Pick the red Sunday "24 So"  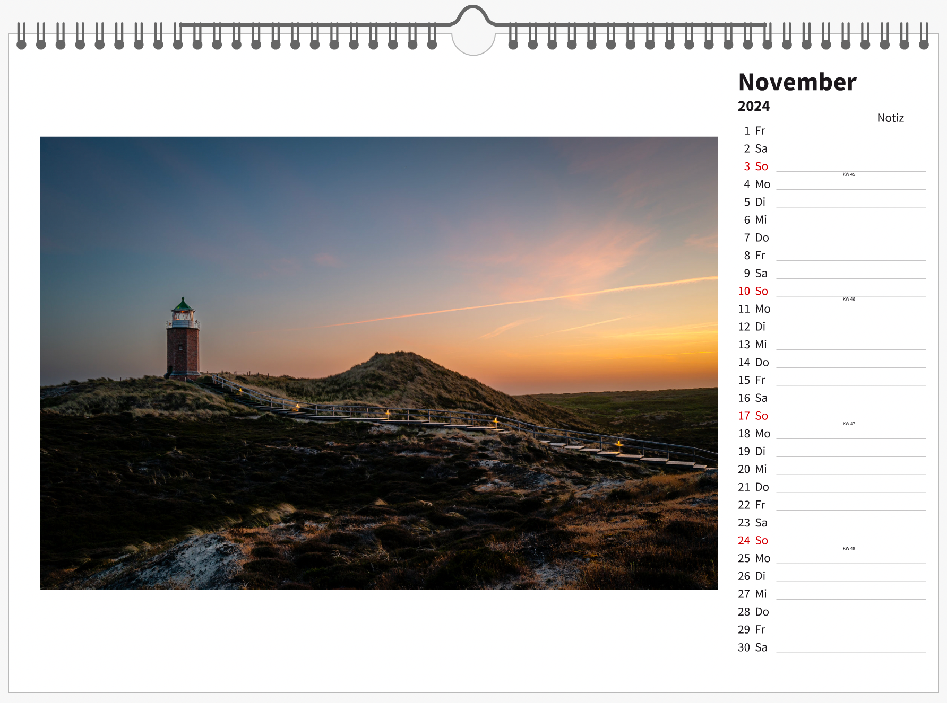(x=753, y=540)
